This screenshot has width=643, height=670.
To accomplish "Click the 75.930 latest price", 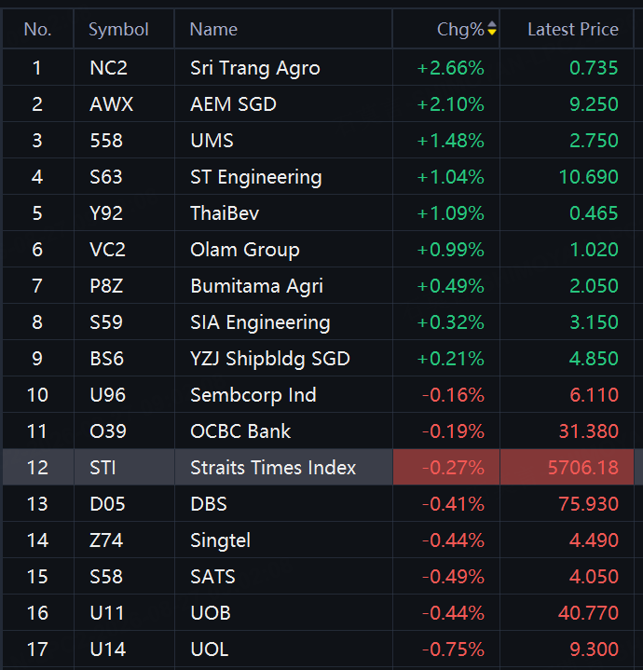I will (x=588, y=504).
